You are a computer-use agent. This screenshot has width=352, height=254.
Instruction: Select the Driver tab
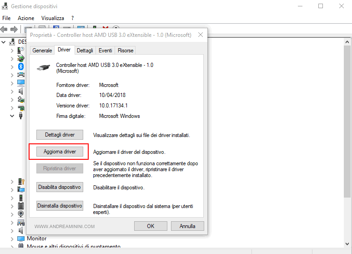pyautogui.click(x=64, y=50)
